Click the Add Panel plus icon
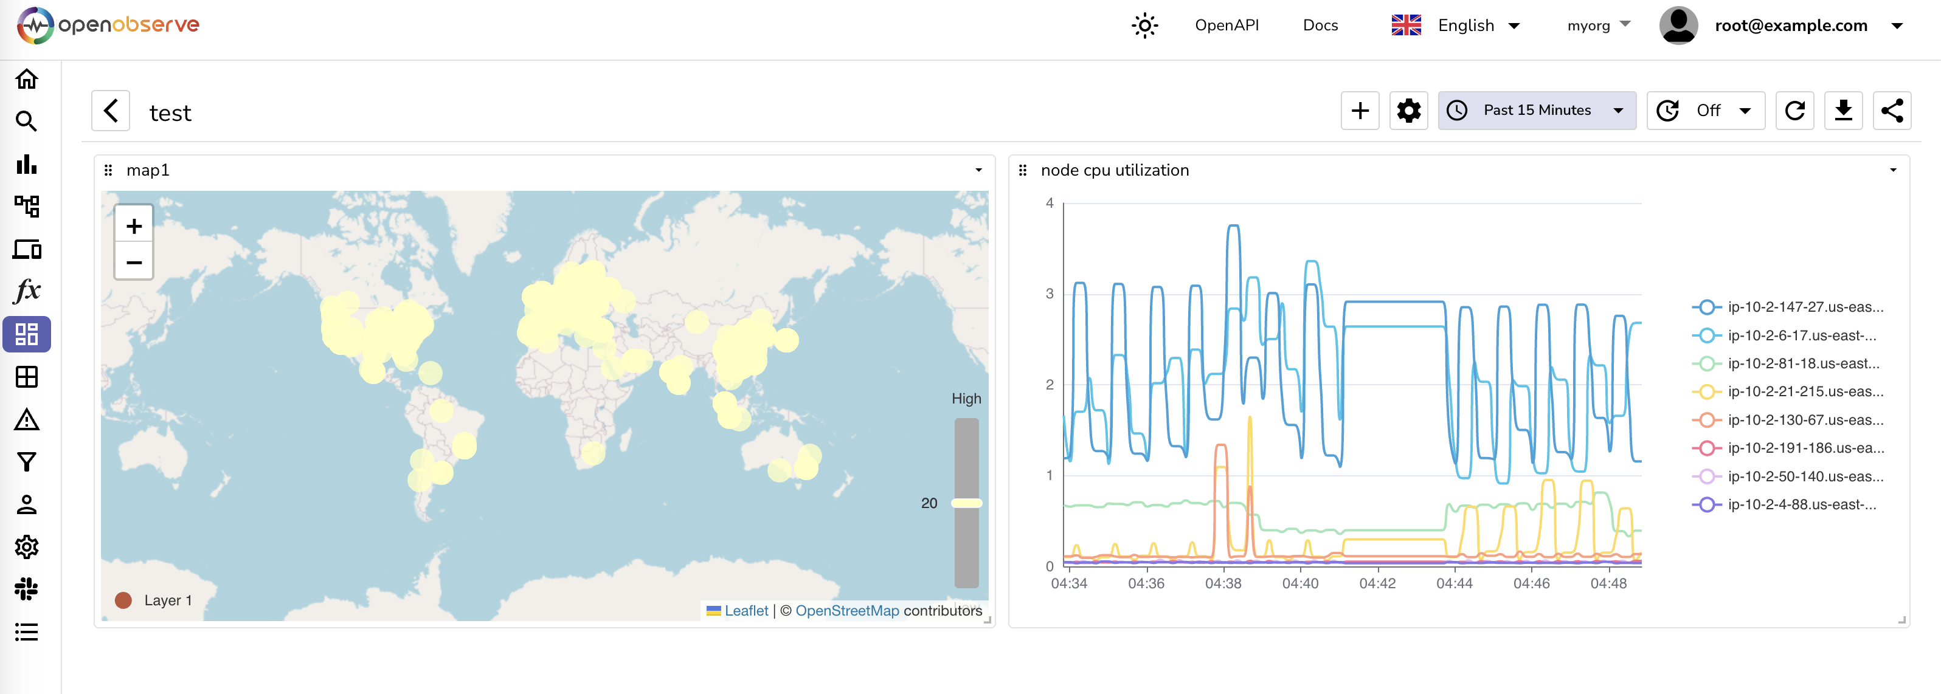The width and height of the screenshot is (1941, 694). (1359, 111)
